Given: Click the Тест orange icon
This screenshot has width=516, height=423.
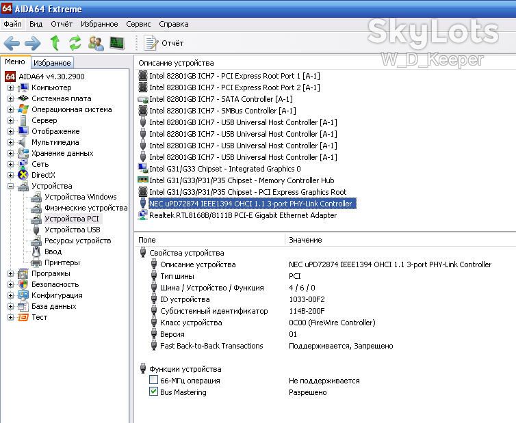Looking at the screenshot, I should (23, 317).
